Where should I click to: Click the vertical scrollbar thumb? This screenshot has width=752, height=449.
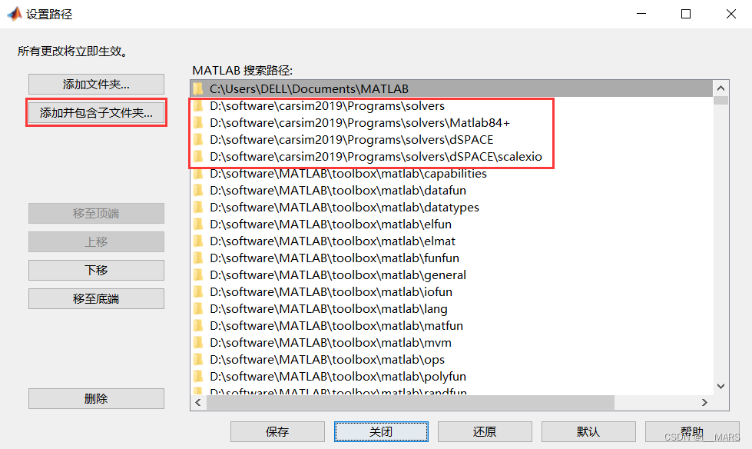[721, 101]
